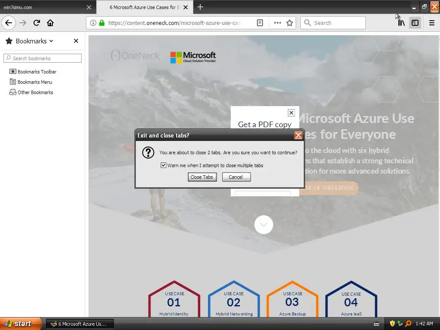The image size is (440, 330).
Task: Dismiss the Get a PDF copy popup
Action: click(x=291, y=113)
